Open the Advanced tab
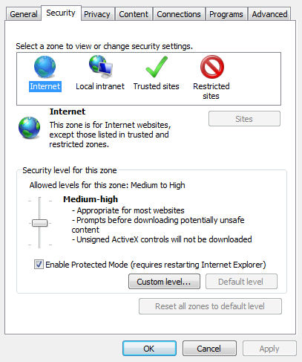Screen dimensions: 302x362 pos(269,14)
